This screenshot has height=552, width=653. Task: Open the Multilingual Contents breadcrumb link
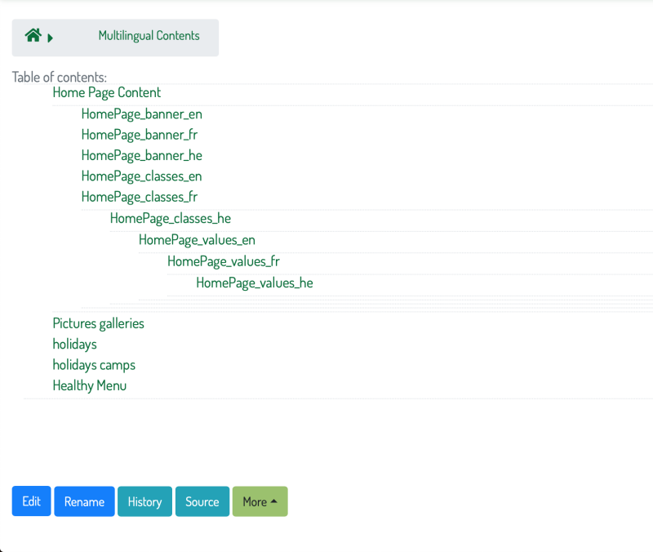[x=149, y=36]
